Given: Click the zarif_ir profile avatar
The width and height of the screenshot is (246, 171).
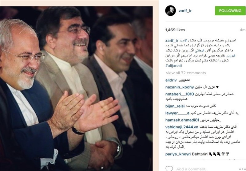Looking at the screenshot, I should (170, 11).
